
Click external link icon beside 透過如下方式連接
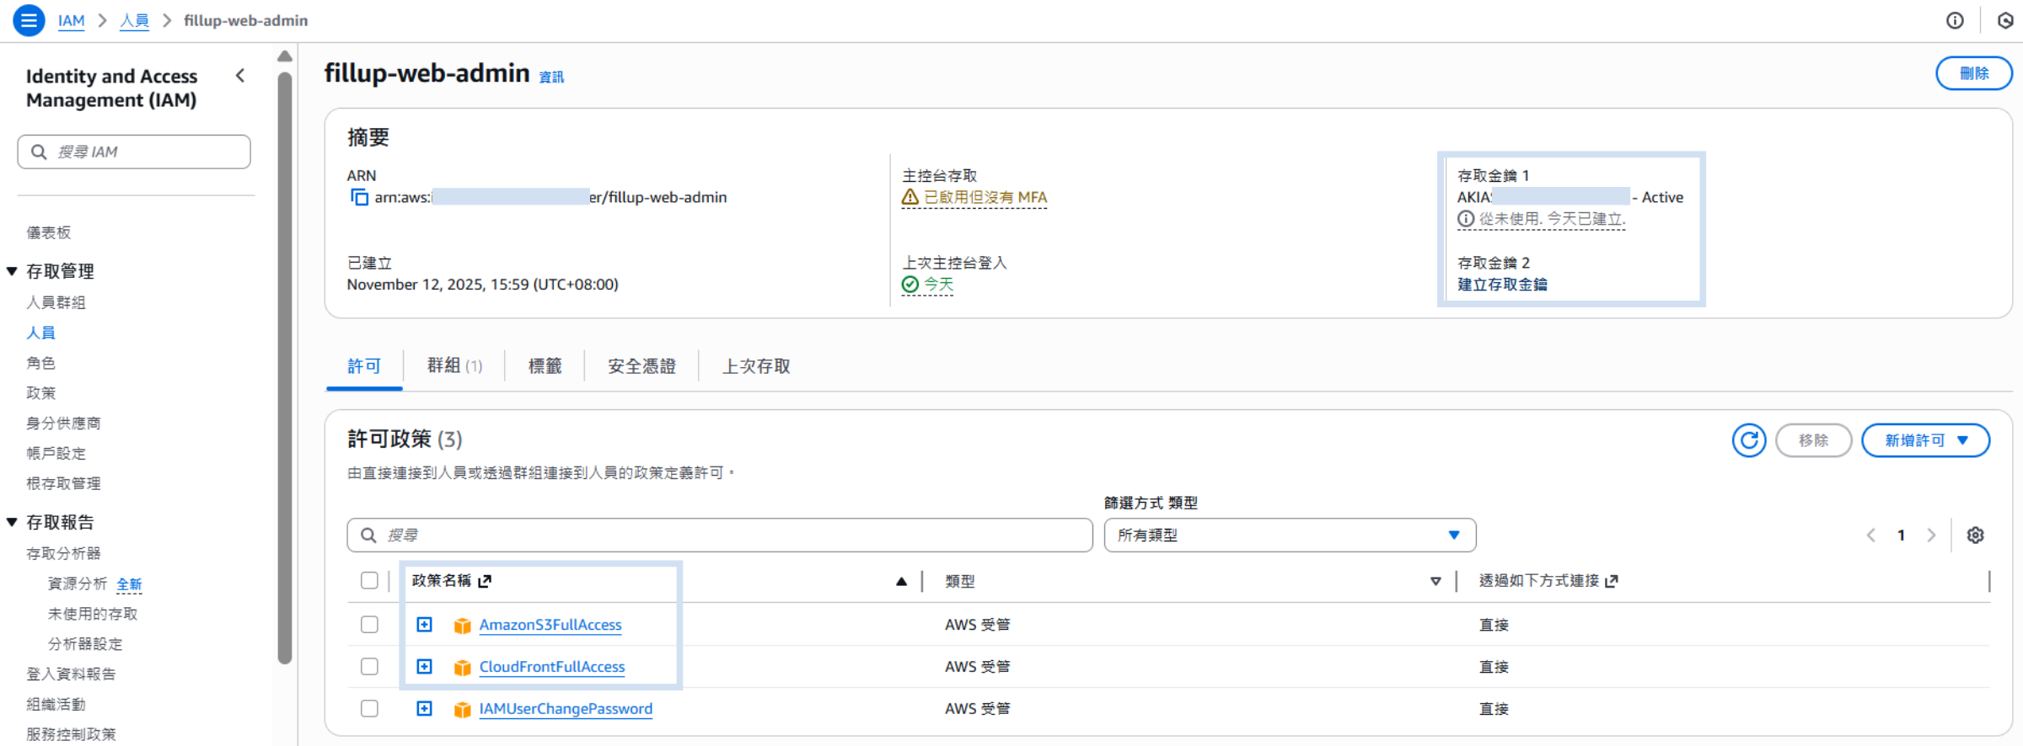(1612, 581)
